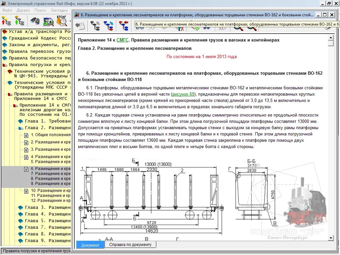Open tree item 5. Размещение и кре
Image resolution: width=340 pixels, height=255 pixels.
point(51,162)
